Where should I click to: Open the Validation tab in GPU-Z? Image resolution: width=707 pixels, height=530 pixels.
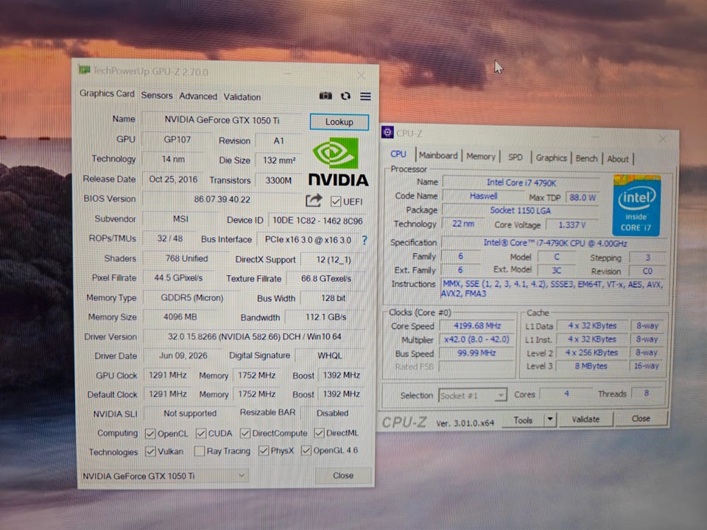point(242,97)
